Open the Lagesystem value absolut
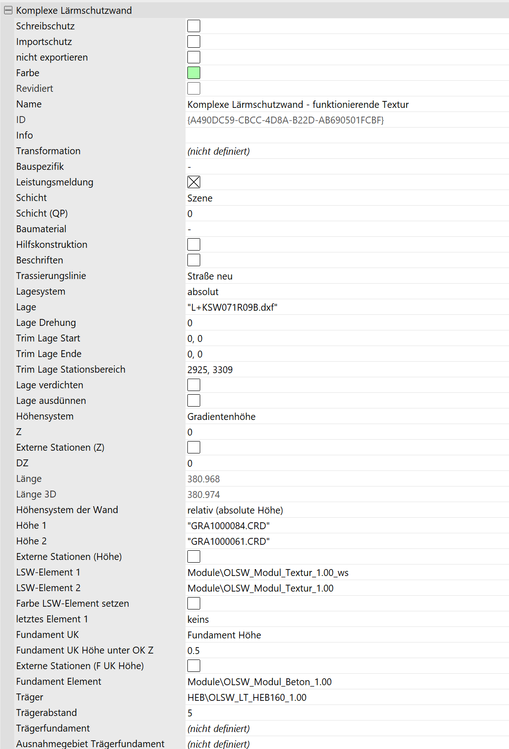 203,292
